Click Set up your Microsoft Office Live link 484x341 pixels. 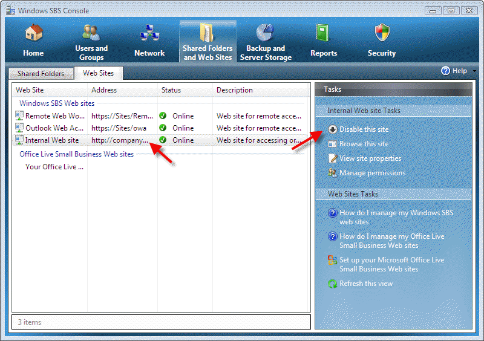click(x=392, y=264)
